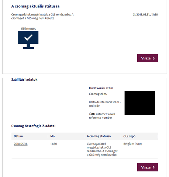Viewport: 169px width, 177px height.
Task: Click the arrow icon beside Customer's own reference
Action: pos(92,114)
